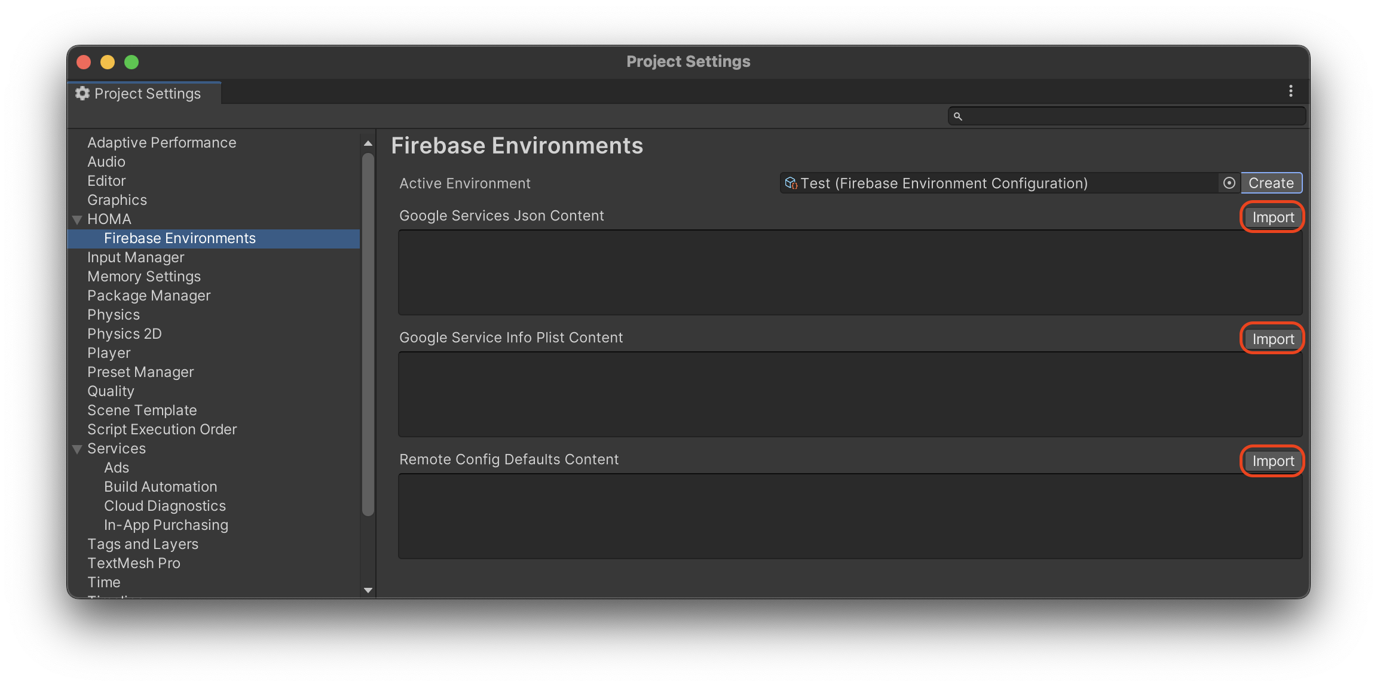The height and width of the screenshot is (687, 1377).
Task: Select the HOMA category
Action: pyautogui.click(x=109, y=219)
